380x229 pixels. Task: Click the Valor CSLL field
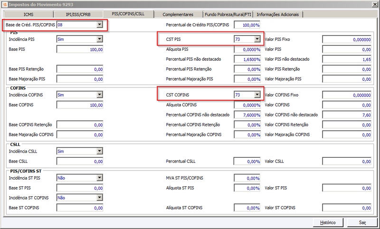347,162
